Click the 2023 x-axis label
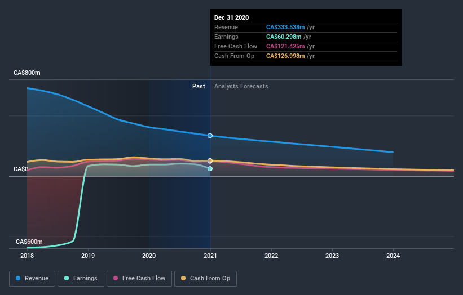Image resolution: width=463 pixels, height=295 pixels. pyautogui.click(x=332, y=256)
